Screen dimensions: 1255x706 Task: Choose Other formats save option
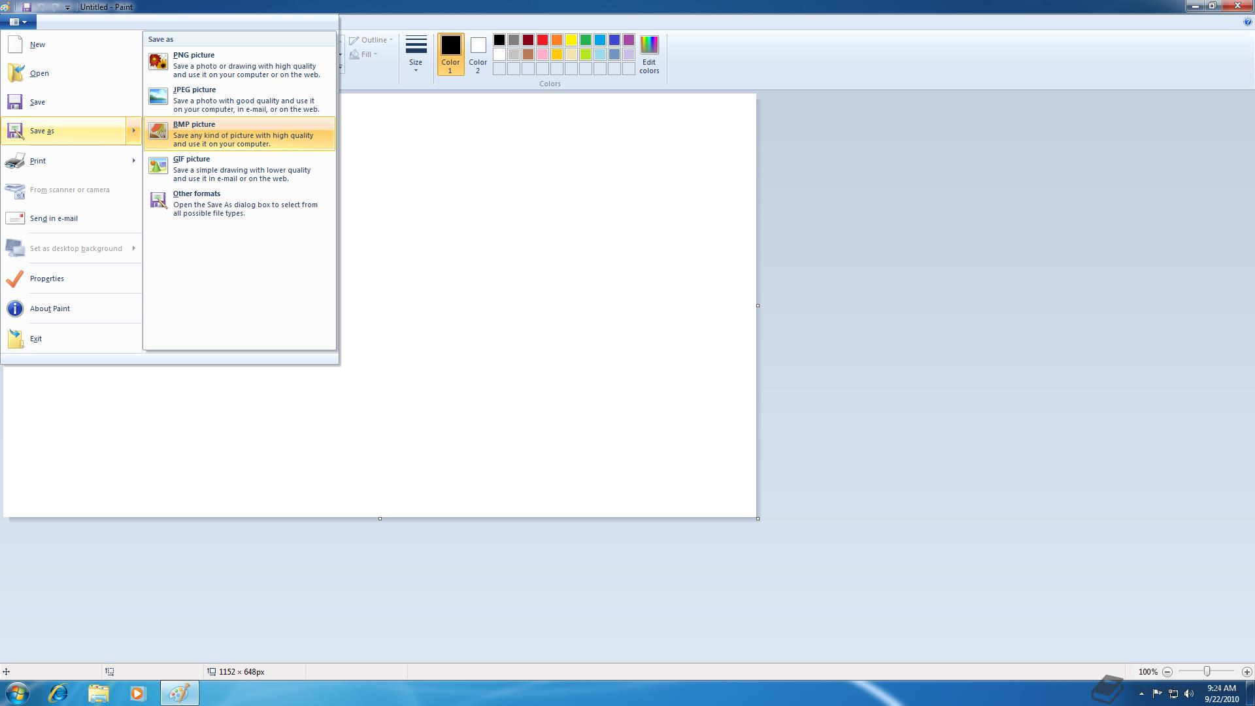point(239,203)
